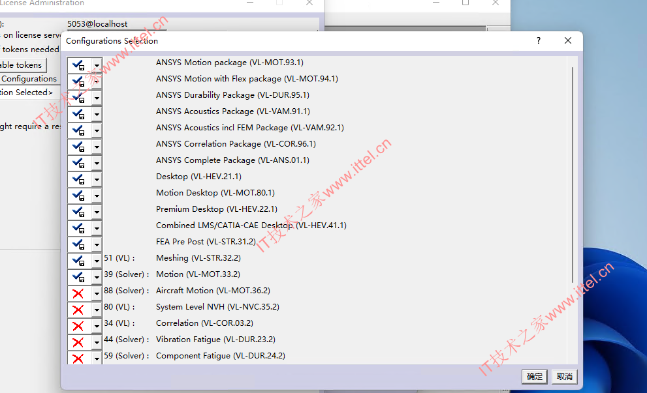Select Aircraft Motion (VL-MOT.36.2) text
The width and height of the screenshot is (647, 393).
click(213, 291)
